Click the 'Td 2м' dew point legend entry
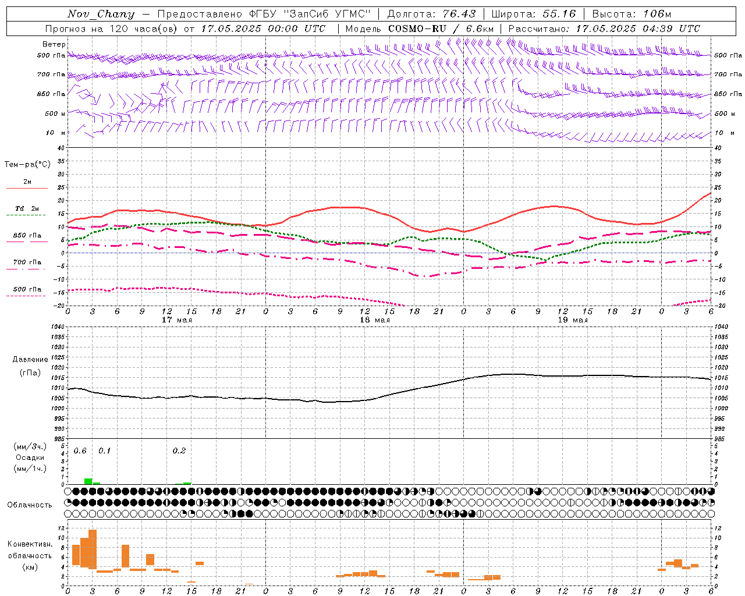This screenshot has width=745, height=596. pos(27,208)
